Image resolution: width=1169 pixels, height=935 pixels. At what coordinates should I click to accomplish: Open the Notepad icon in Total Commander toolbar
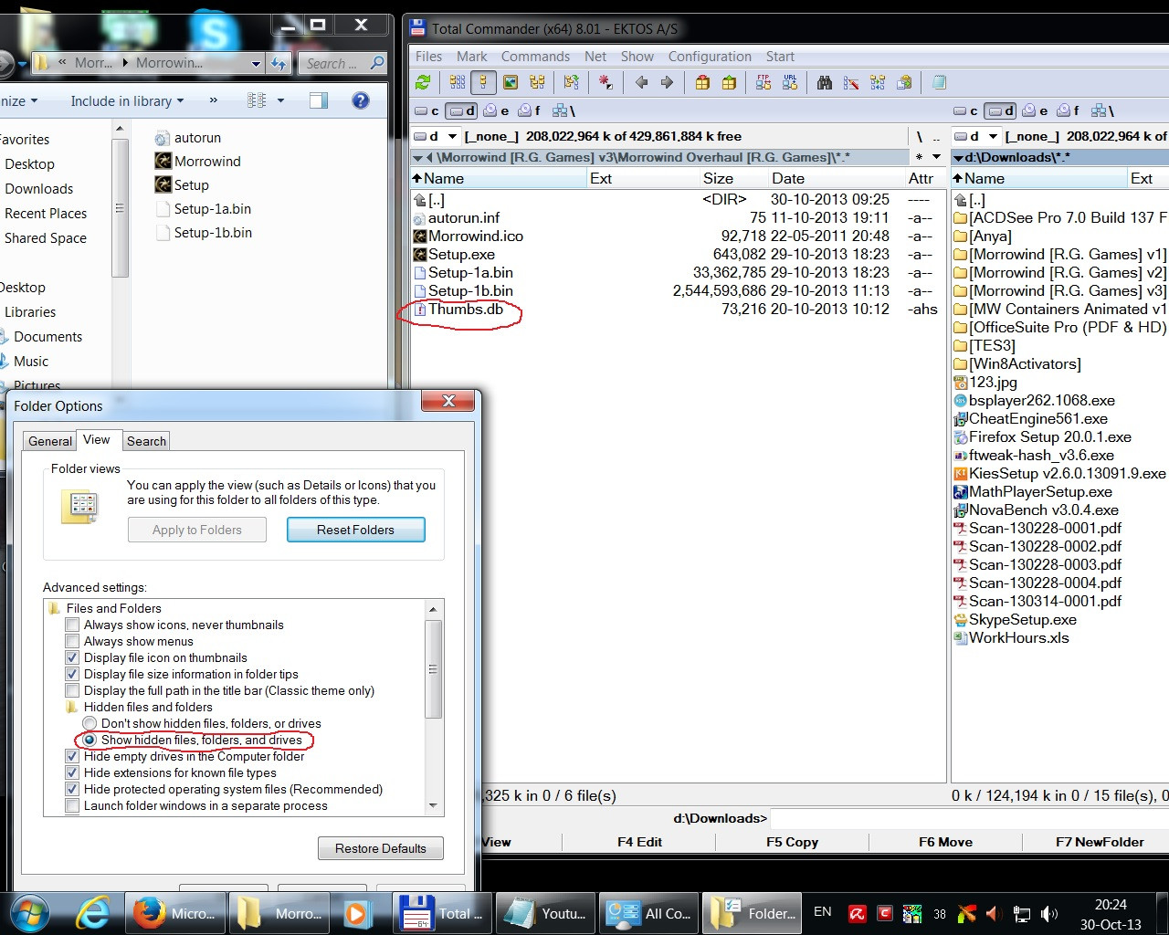click(939, 83)
